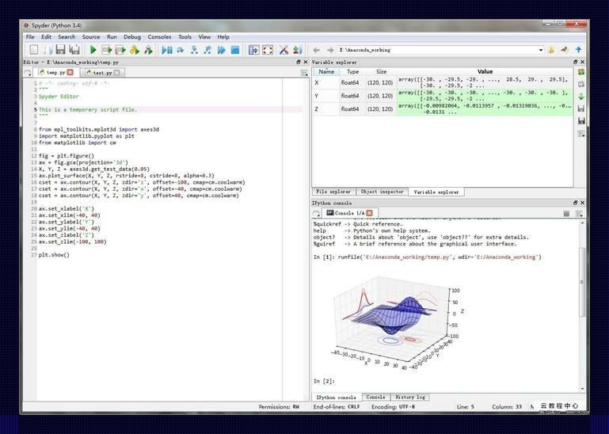Switch to the test.py tab

102,73
